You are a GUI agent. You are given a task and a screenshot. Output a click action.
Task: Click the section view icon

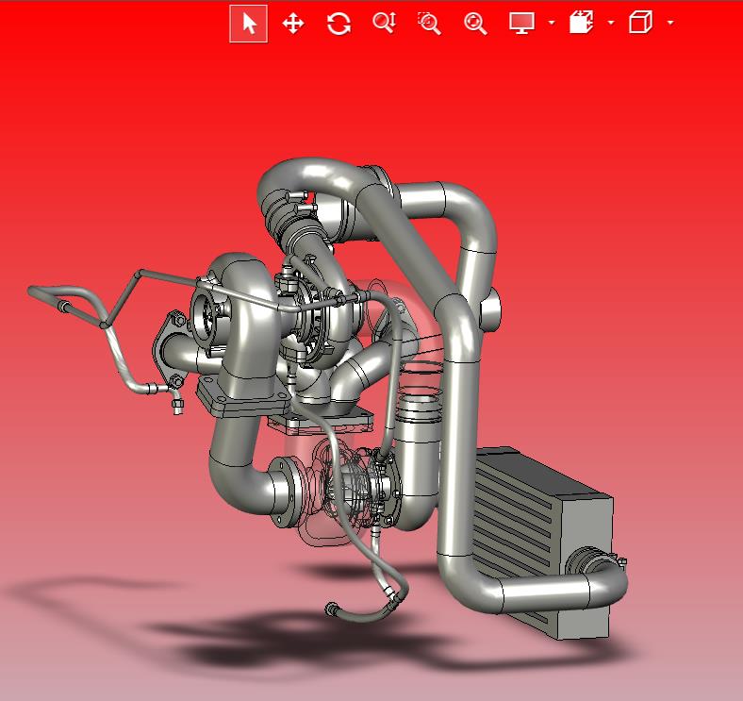coord(582,23)
